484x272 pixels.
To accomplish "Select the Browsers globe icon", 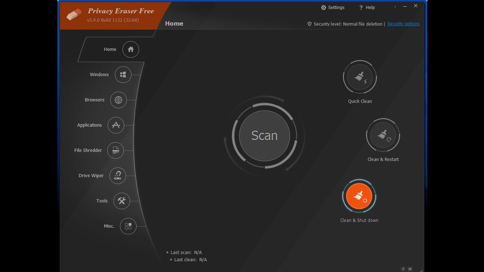I will click(118, 100).
